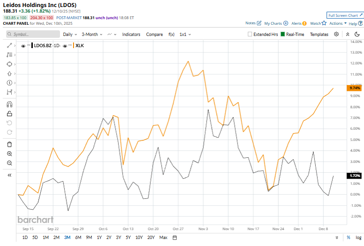Select the arrow marker tool

pos(9,74)
